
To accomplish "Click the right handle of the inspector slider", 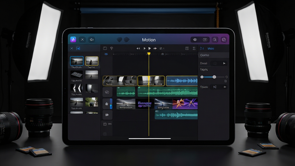I will (214, 77).
